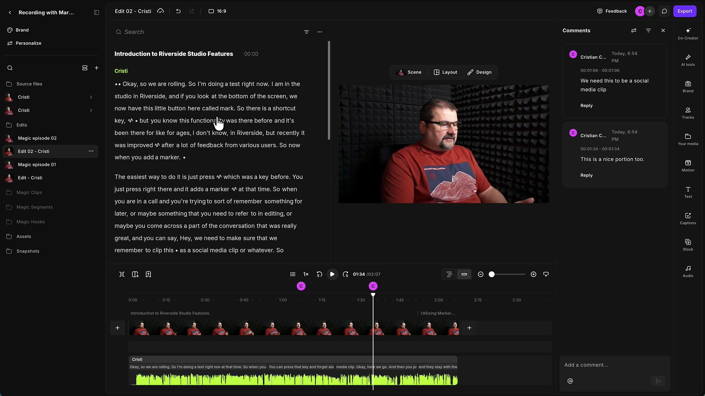This screenshot has height=396, width=705.
Task: Open the Assets folder
Action: (x=24, y=237)
